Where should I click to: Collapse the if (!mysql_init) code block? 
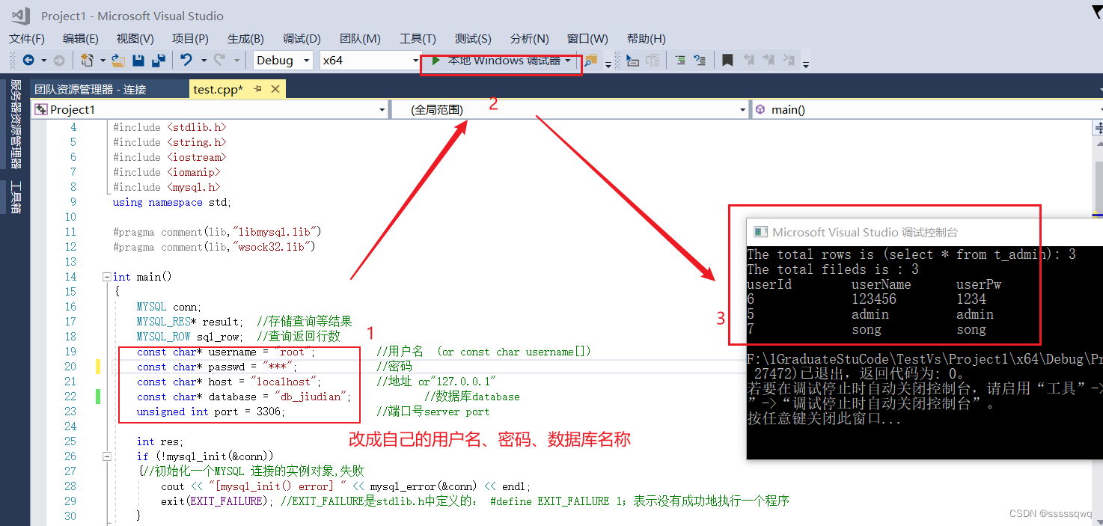pyautogui.click(x=107, y=456)
